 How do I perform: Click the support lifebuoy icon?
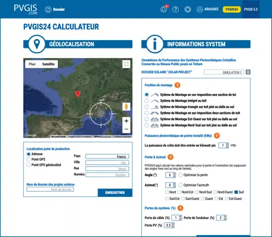coord(188,9)
